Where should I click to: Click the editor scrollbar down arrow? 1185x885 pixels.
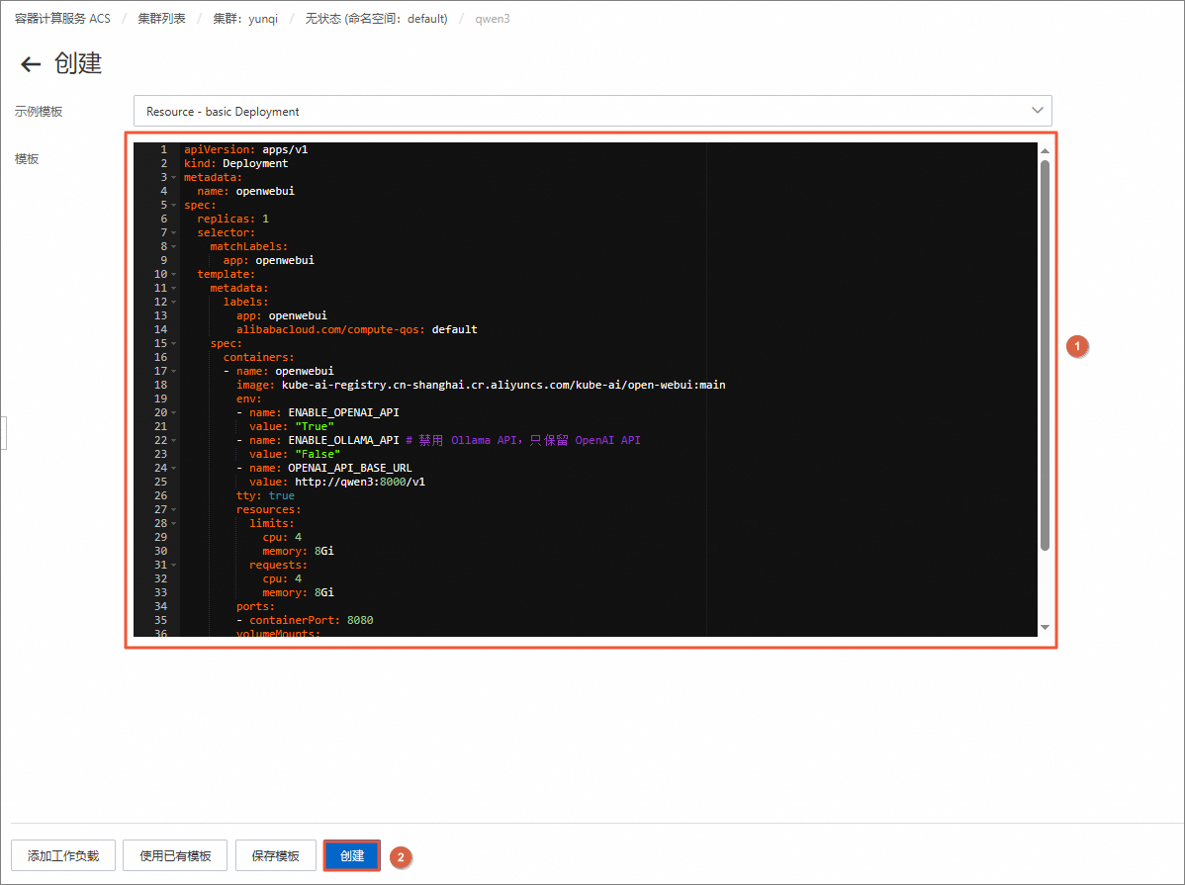tap(1046, 627)
